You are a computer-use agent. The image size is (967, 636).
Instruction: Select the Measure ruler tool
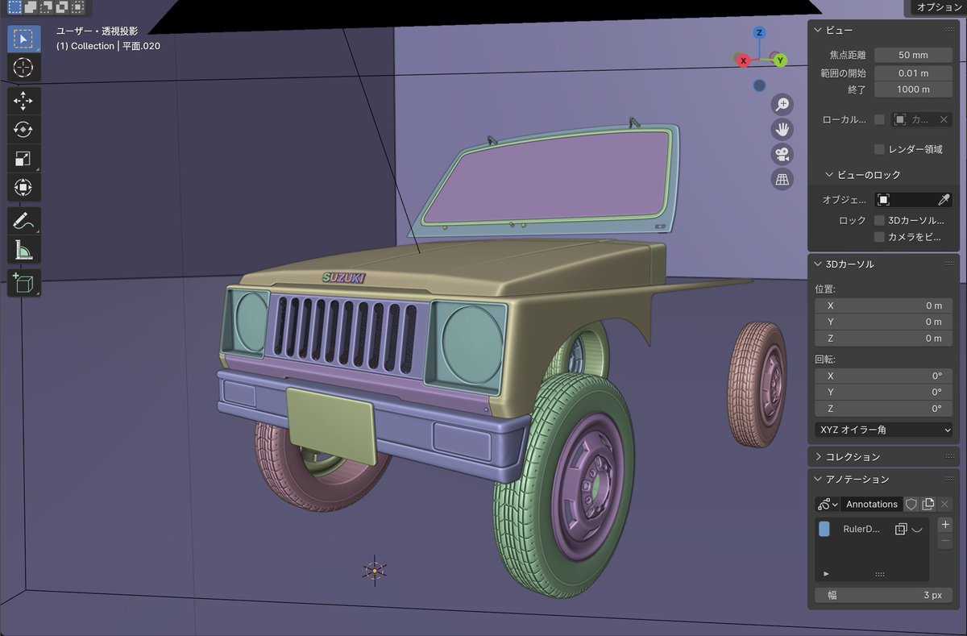point(23,251)
